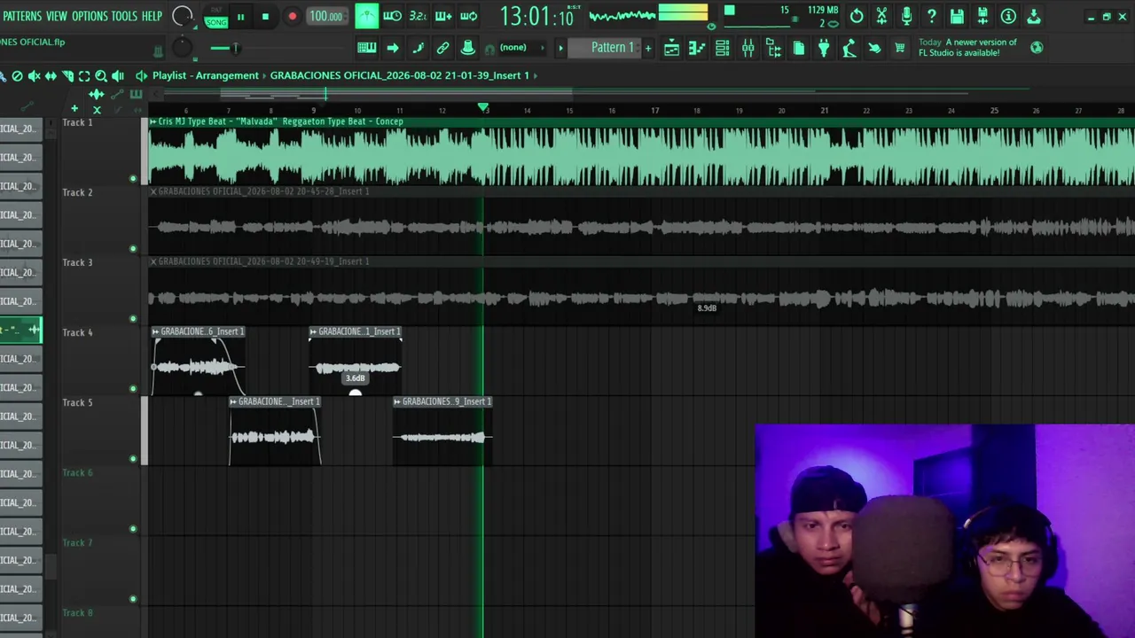Click the touch controller hand icon
The image size is (1135, 638).
coord(874,48)
